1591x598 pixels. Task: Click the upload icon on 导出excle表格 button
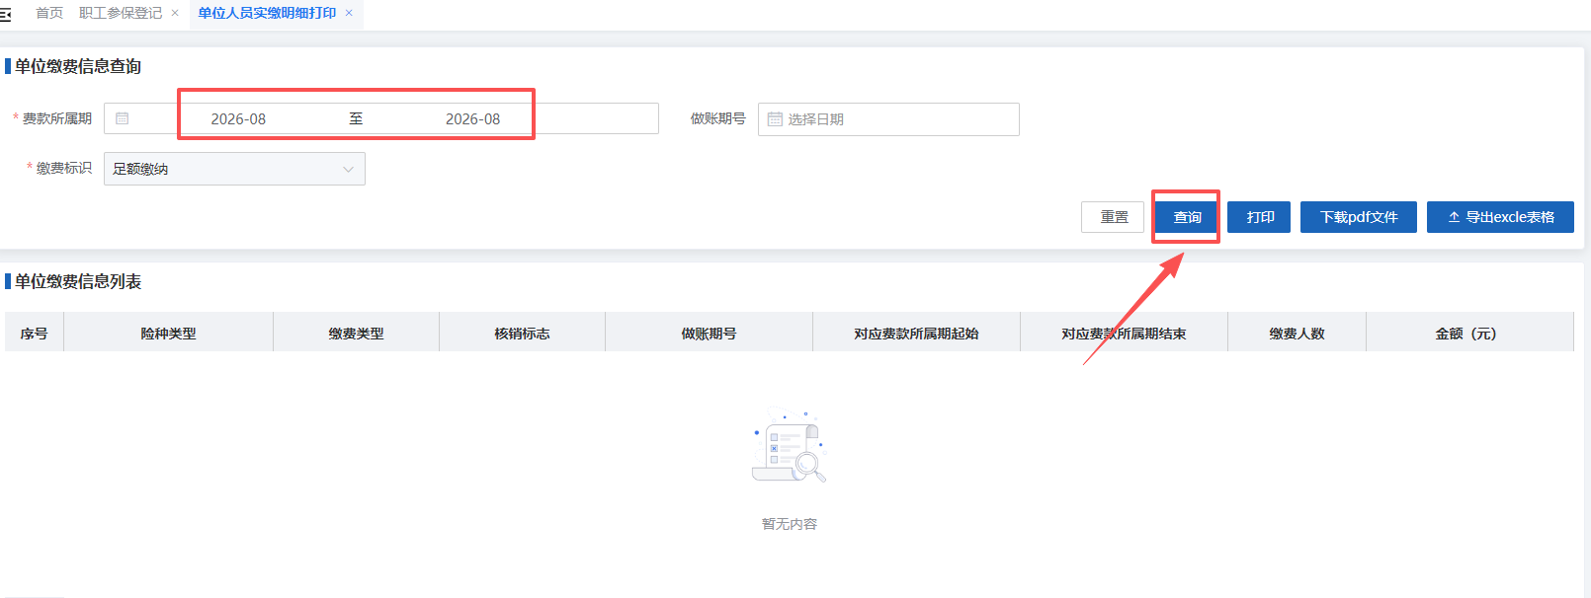(x=1454, y=217)
